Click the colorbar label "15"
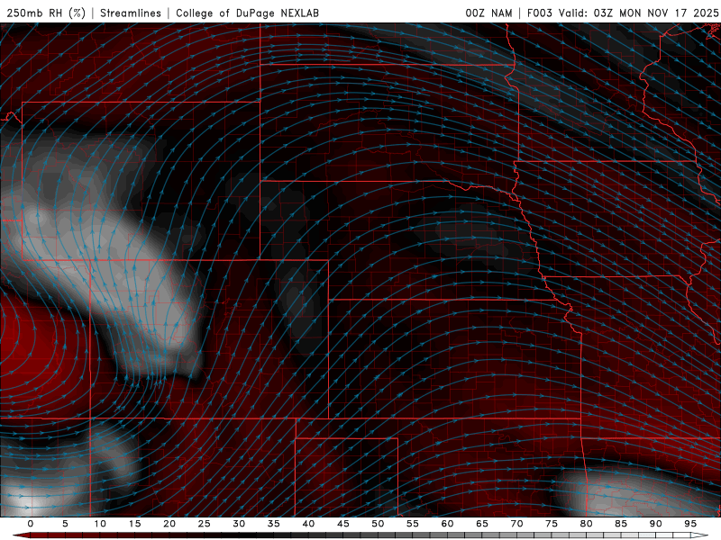721x540 pixels. click(x=134, y=524)
